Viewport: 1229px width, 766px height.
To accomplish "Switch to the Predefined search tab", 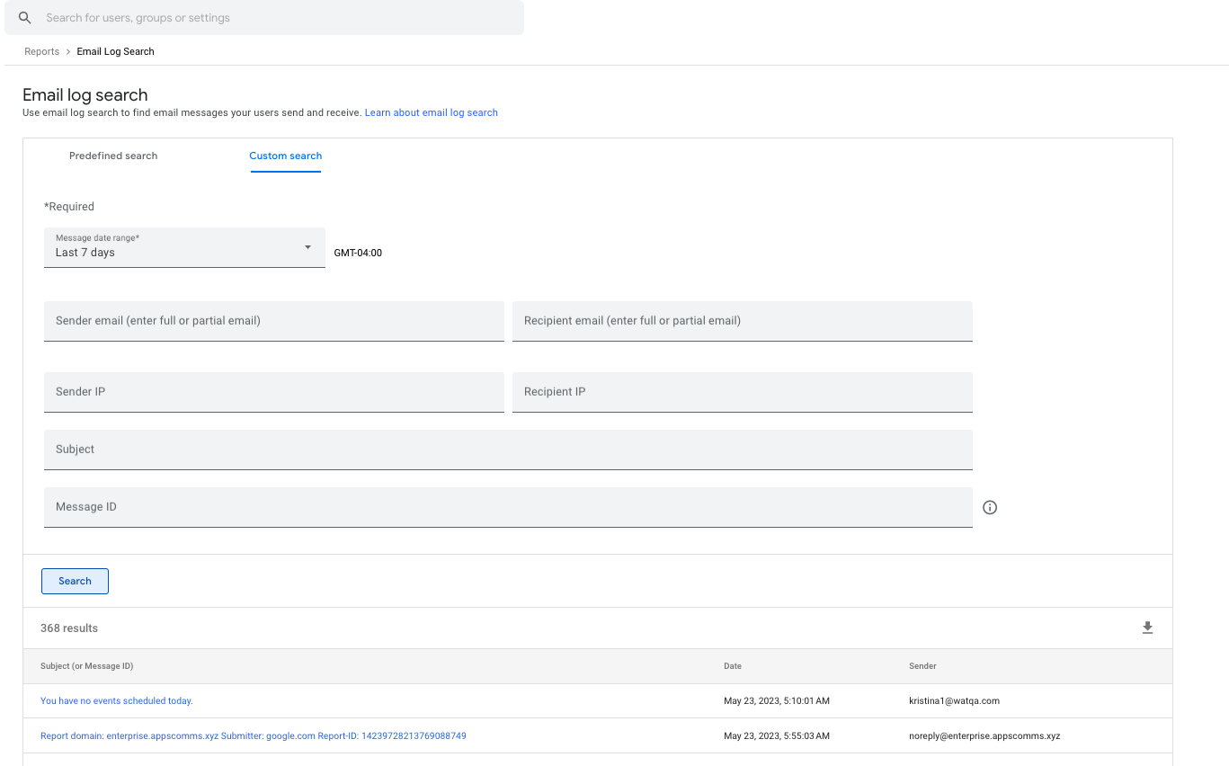I will [x=113, y=156].
